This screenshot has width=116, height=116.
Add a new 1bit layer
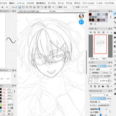coord(99,86)
